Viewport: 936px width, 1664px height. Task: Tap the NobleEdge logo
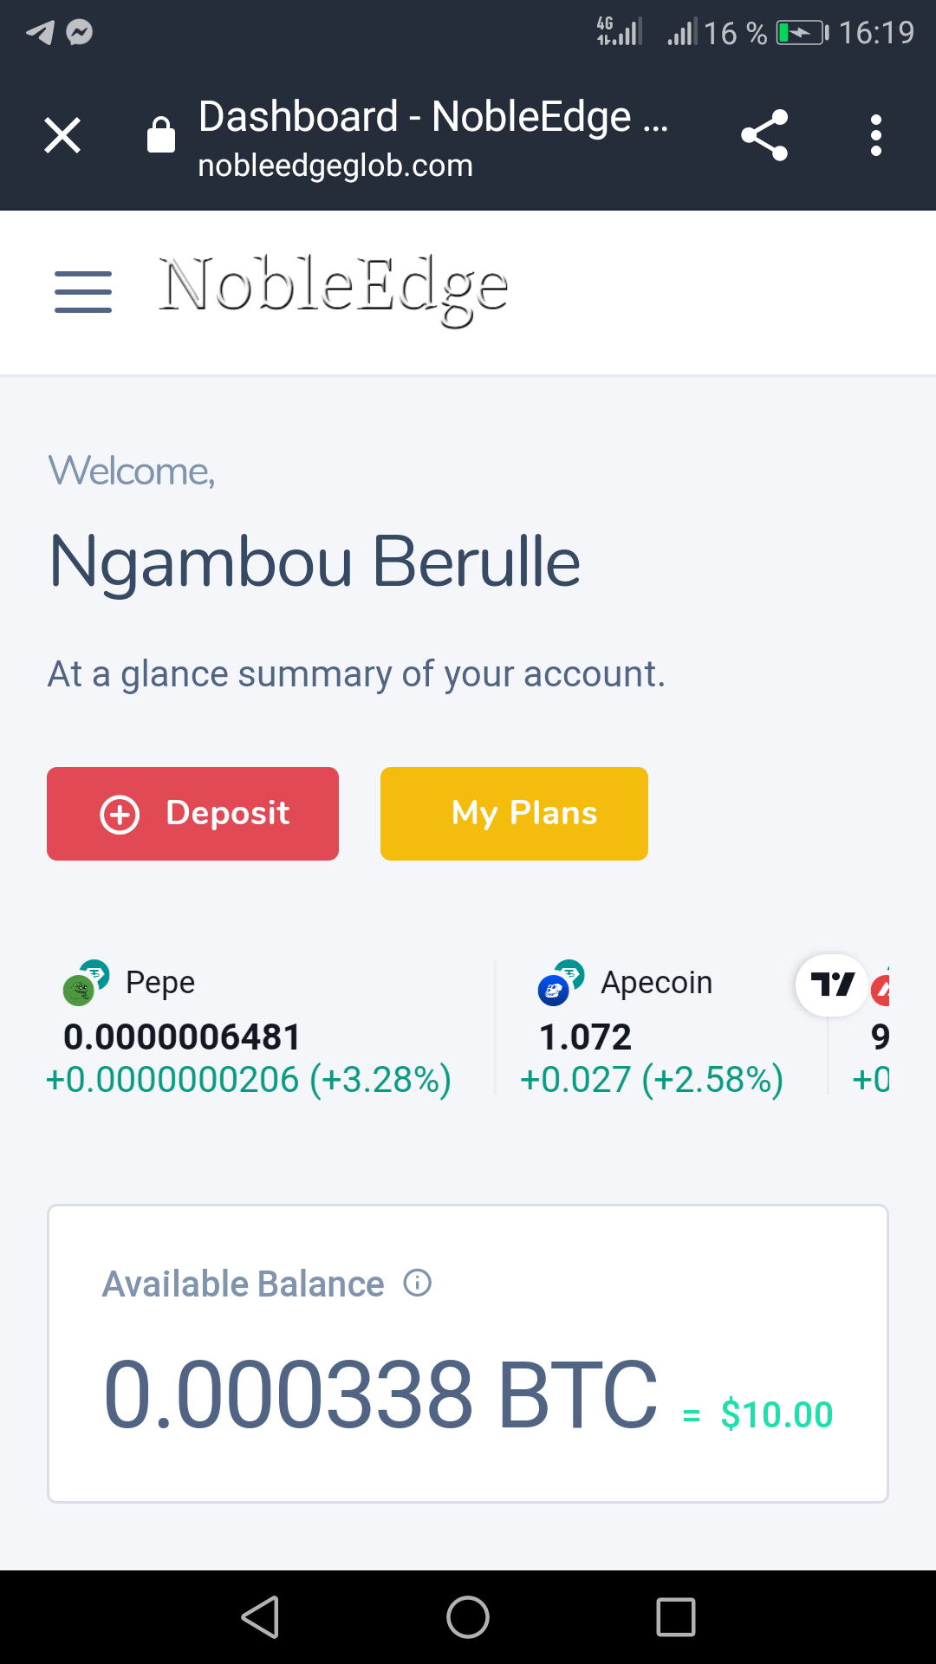pos(333,290)
